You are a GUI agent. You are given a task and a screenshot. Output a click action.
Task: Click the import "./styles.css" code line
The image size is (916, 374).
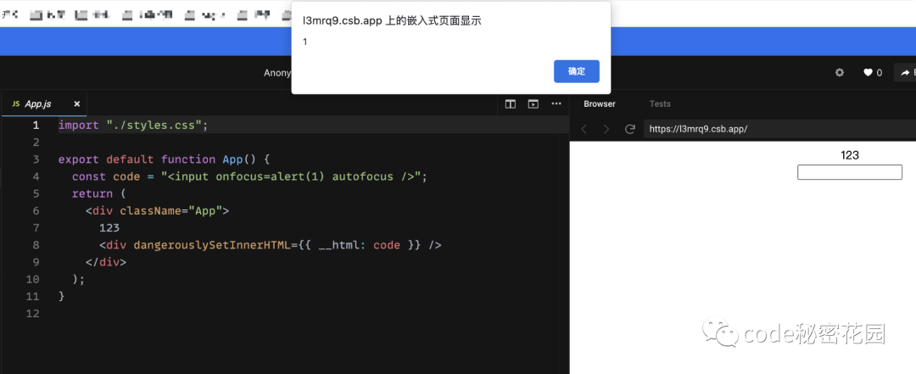click(133, 125)
